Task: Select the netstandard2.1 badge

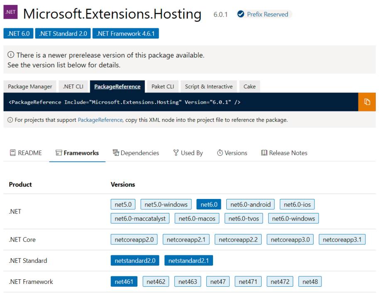Action: click(x=189, y=261)
